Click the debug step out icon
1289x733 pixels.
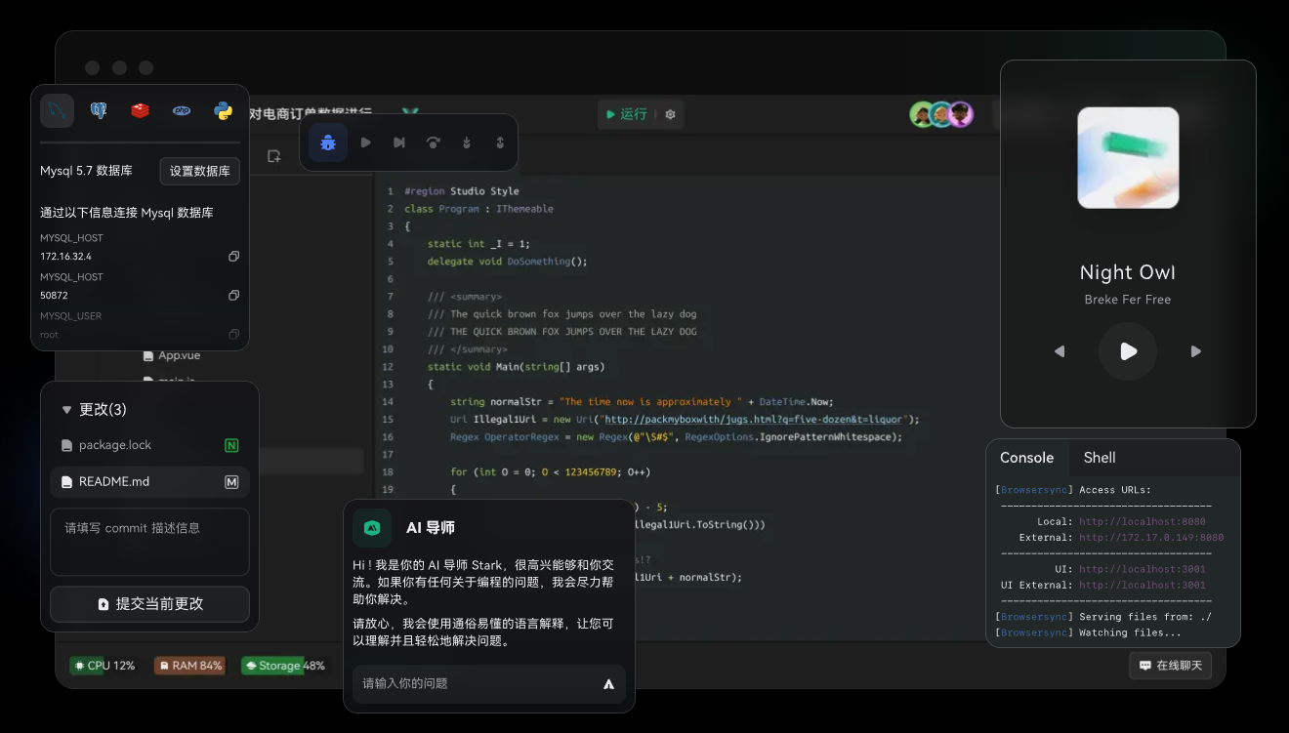pos(500,143)
